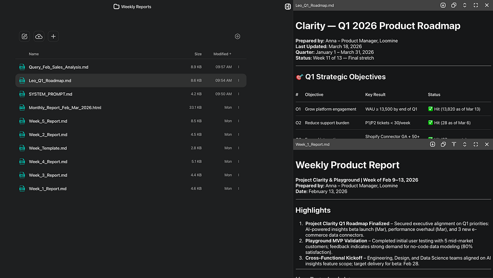Viewport: 493px width, 278px height.
Task: Click file icon of Week_Template.md
Action: [22, 148]
